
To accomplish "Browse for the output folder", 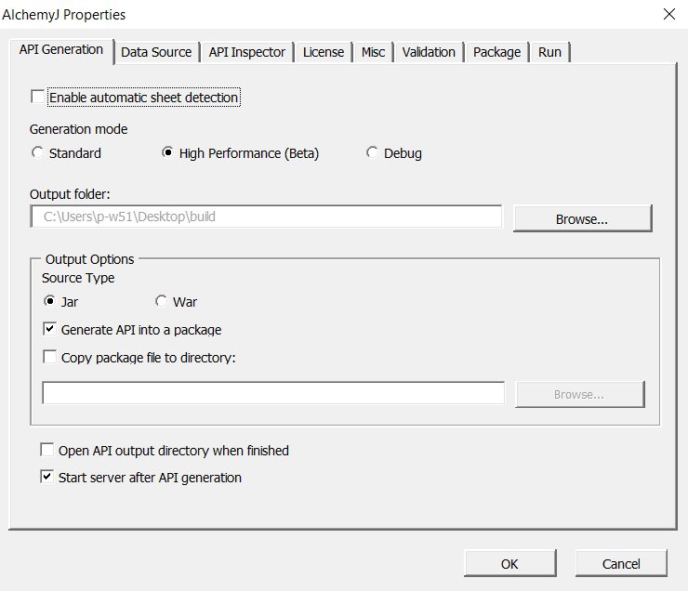I will [582, 218].
